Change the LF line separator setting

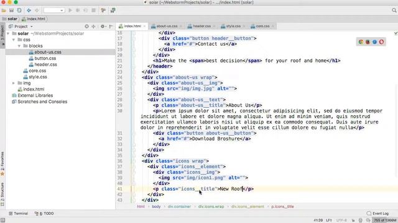(x=329, y=221)
